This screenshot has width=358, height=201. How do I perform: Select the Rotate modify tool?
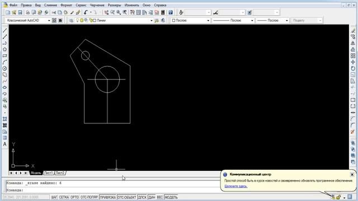(x=353, y=68)
